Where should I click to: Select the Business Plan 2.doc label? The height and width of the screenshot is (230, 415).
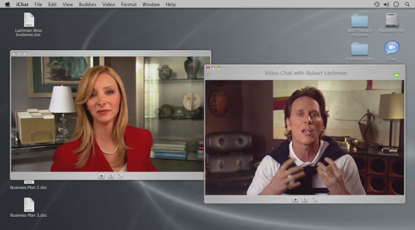coord(29,188)
